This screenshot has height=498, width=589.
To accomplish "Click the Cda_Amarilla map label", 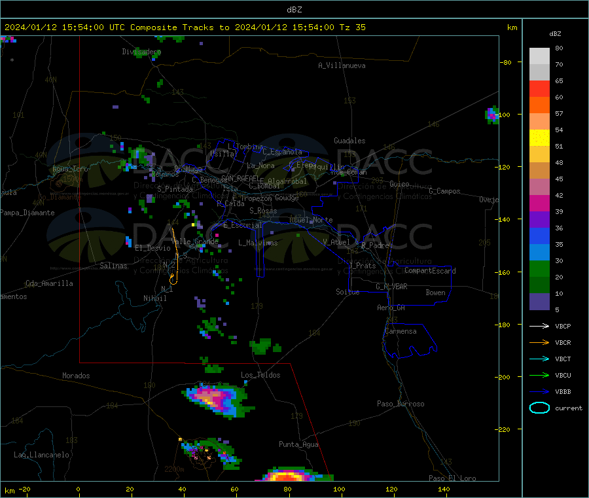I will [49, 283].
